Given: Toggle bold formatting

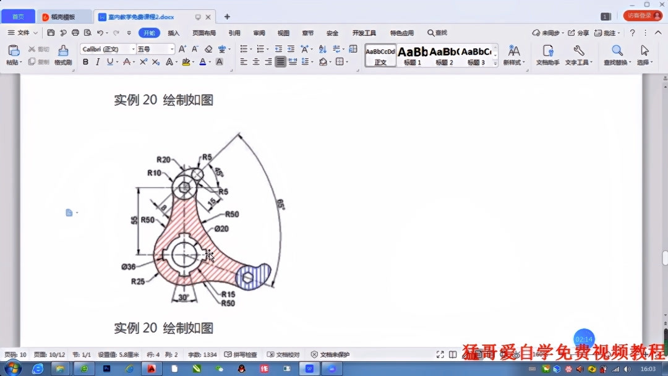Looking at the screenshot, I should click(86, 62).
